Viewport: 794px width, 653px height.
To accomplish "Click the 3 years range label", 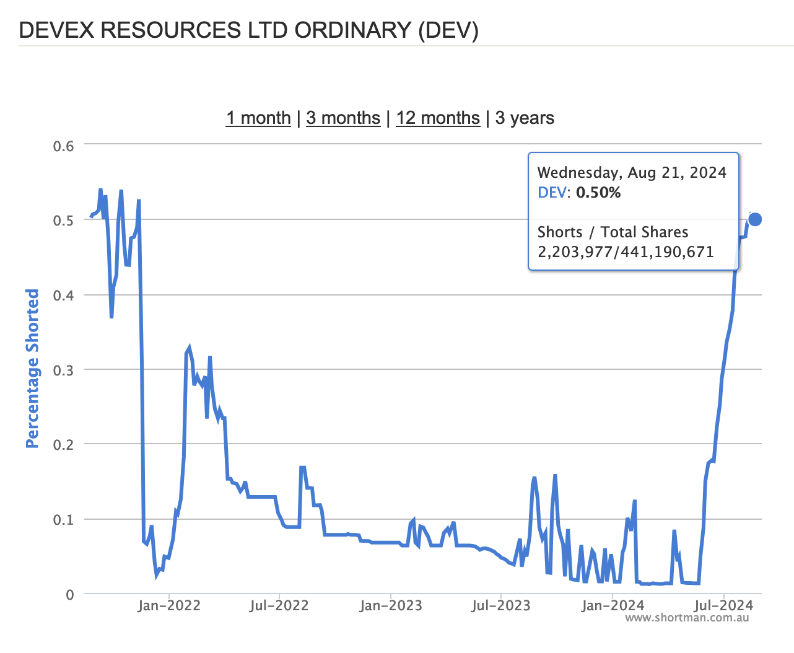I will 525,118.
